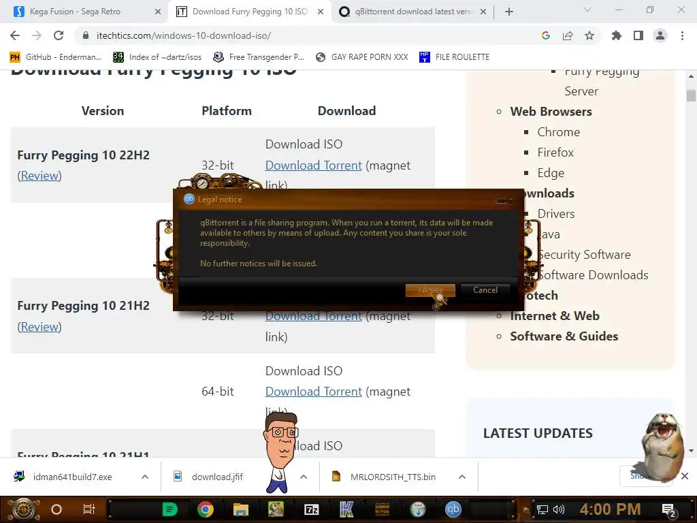Image resolution: width=697 pixels, height=523 pixels.
Task: Click the 4:00 PM taskbar clock
Action: click(x=610, y=509)
